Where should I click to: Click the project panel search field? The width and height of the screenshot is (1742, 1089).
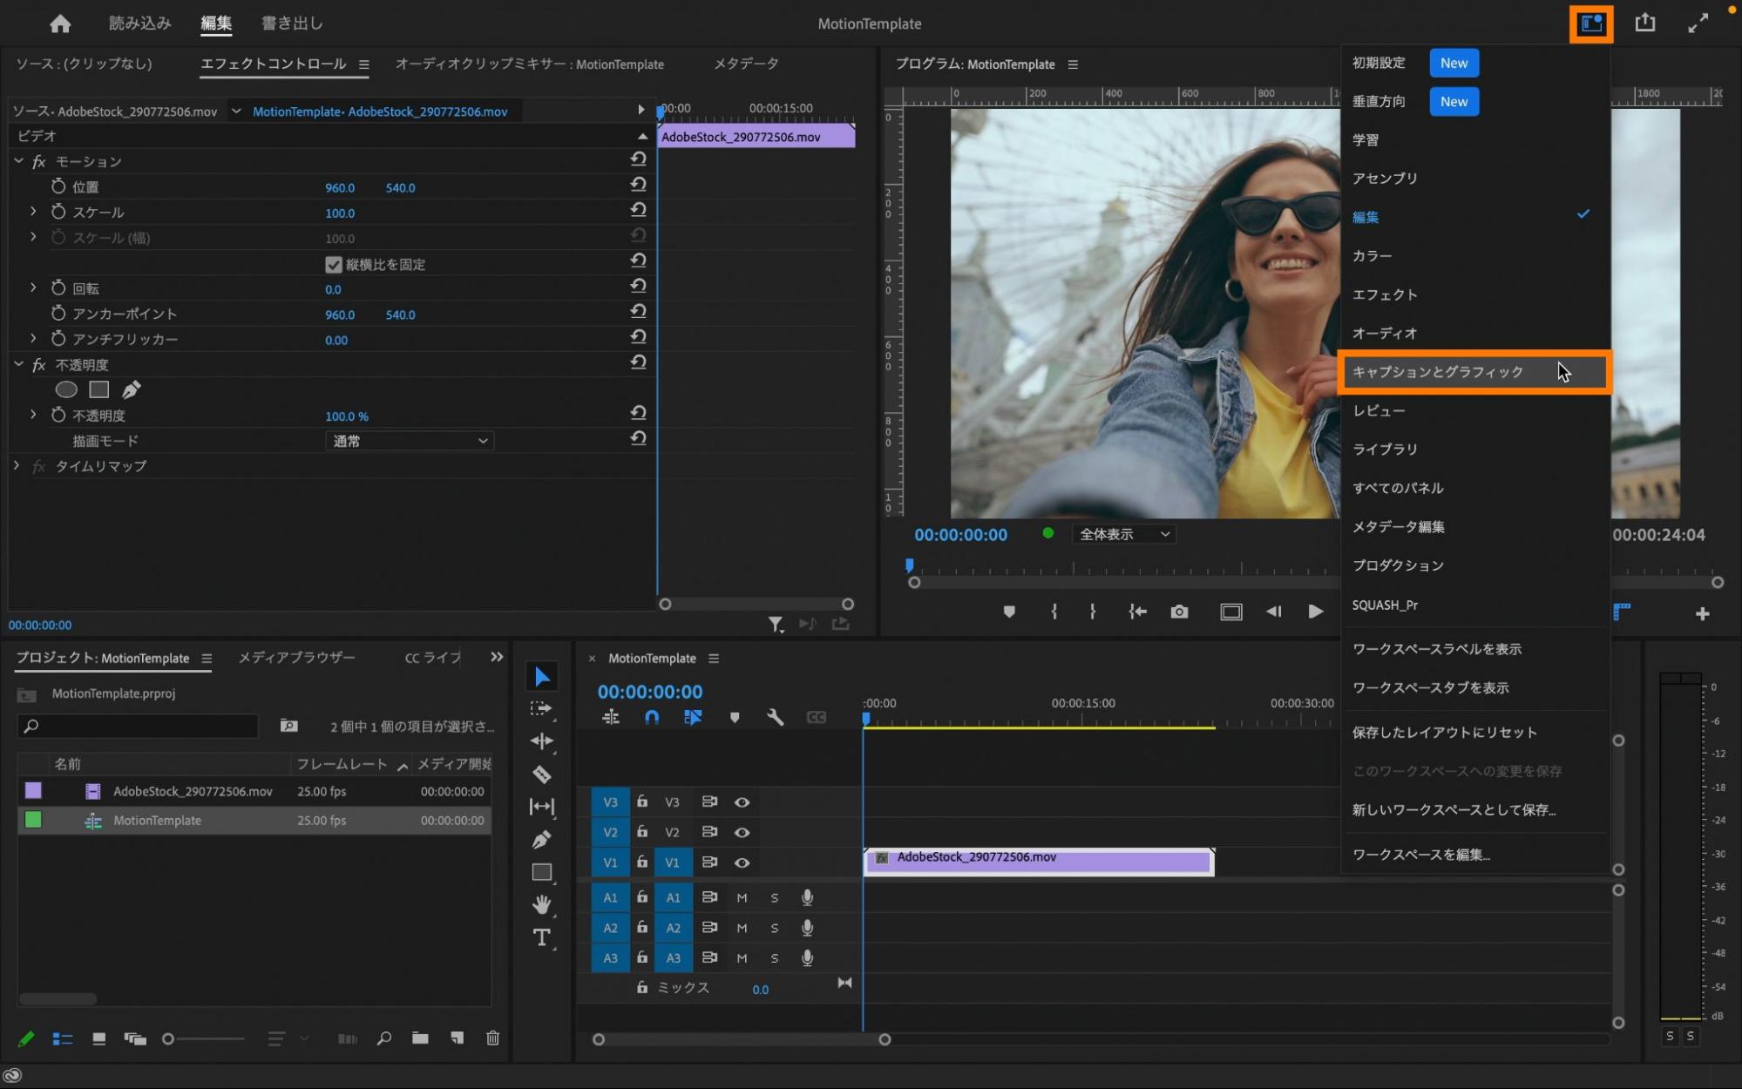point(139,726)
